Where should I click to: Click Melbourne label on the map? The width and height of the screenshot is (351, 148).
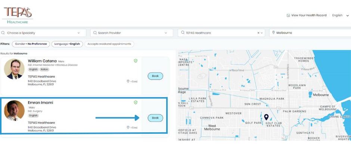click(x=321, y=95)
